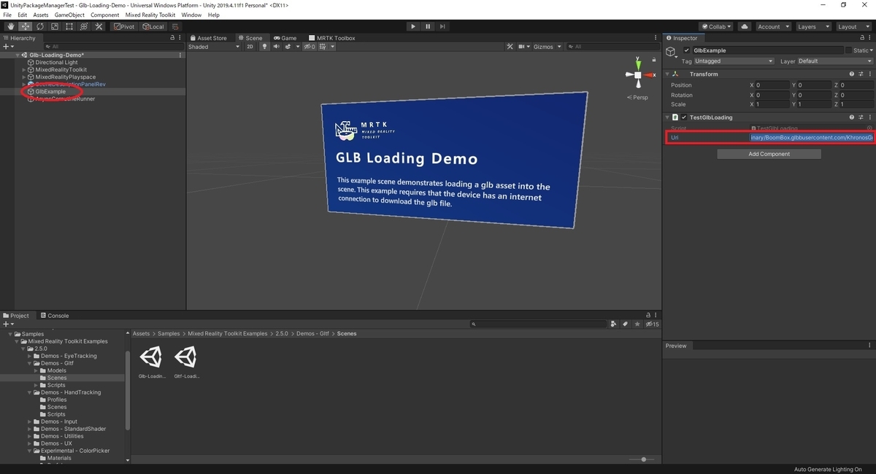
Task: Click Mixed Reality Toolkit Examples breadcrumb
Action: point(228,333)
